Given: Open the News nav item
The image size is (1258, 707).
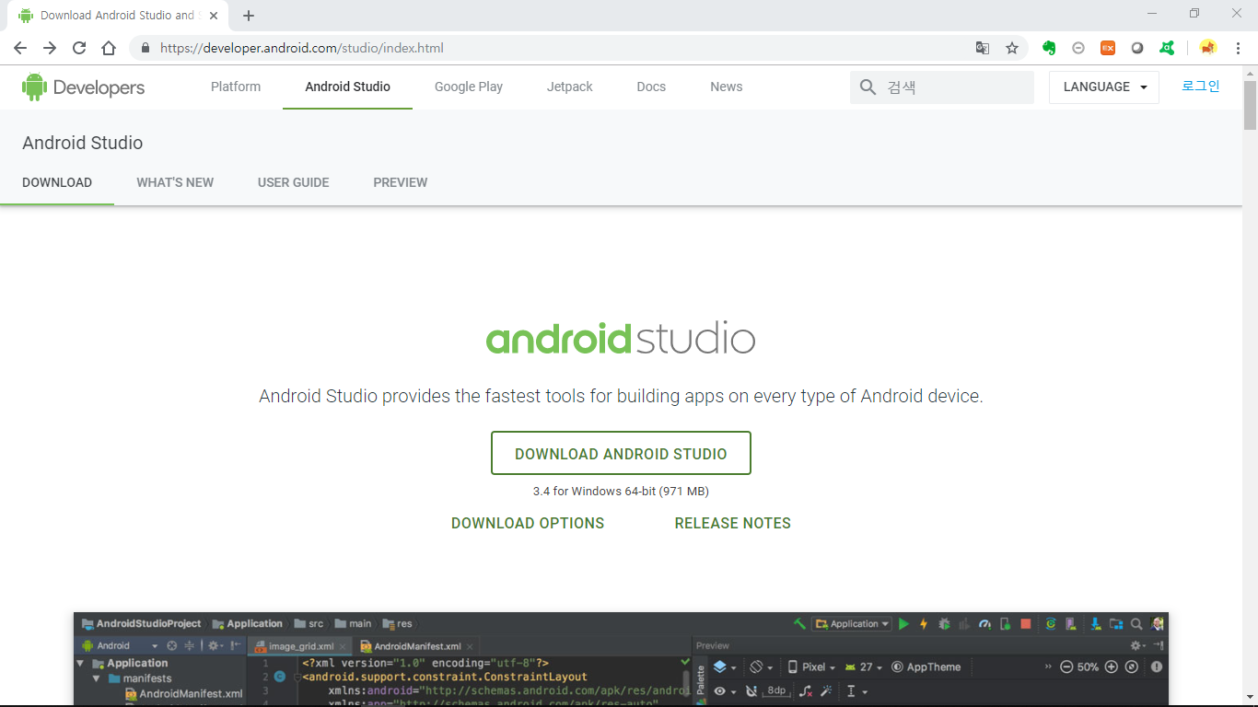Looking at the screenshot, I should tap(727, 87).
